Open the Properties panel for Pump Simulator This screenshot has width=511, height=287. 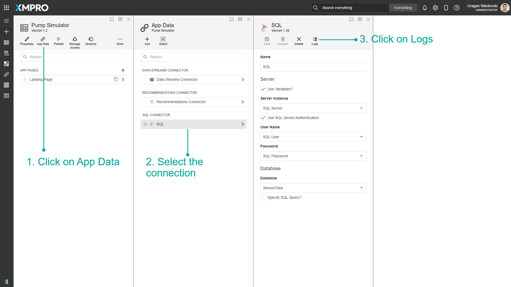pyautogui.click(x=27, y=41)
